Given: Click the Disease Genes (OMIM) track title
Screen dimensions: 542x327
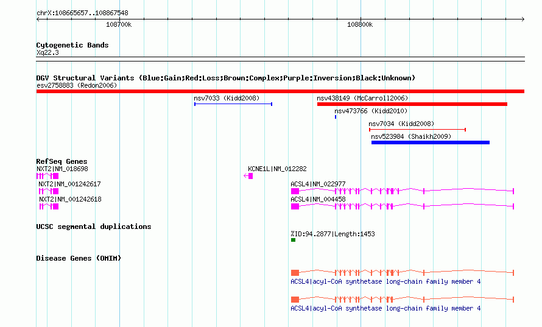Looking at the screenshot, I should 79,258.
